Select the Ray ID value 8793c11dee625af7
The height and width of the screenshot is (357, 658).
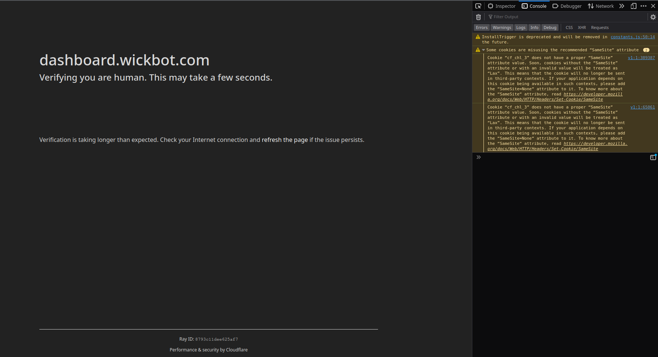point(216,339)
